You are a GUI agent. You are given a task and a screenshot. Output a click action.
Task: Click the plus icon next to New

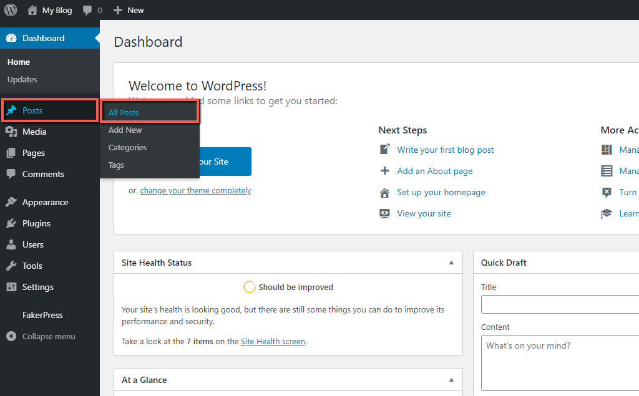pyautogui.click(x=118, y=10)
